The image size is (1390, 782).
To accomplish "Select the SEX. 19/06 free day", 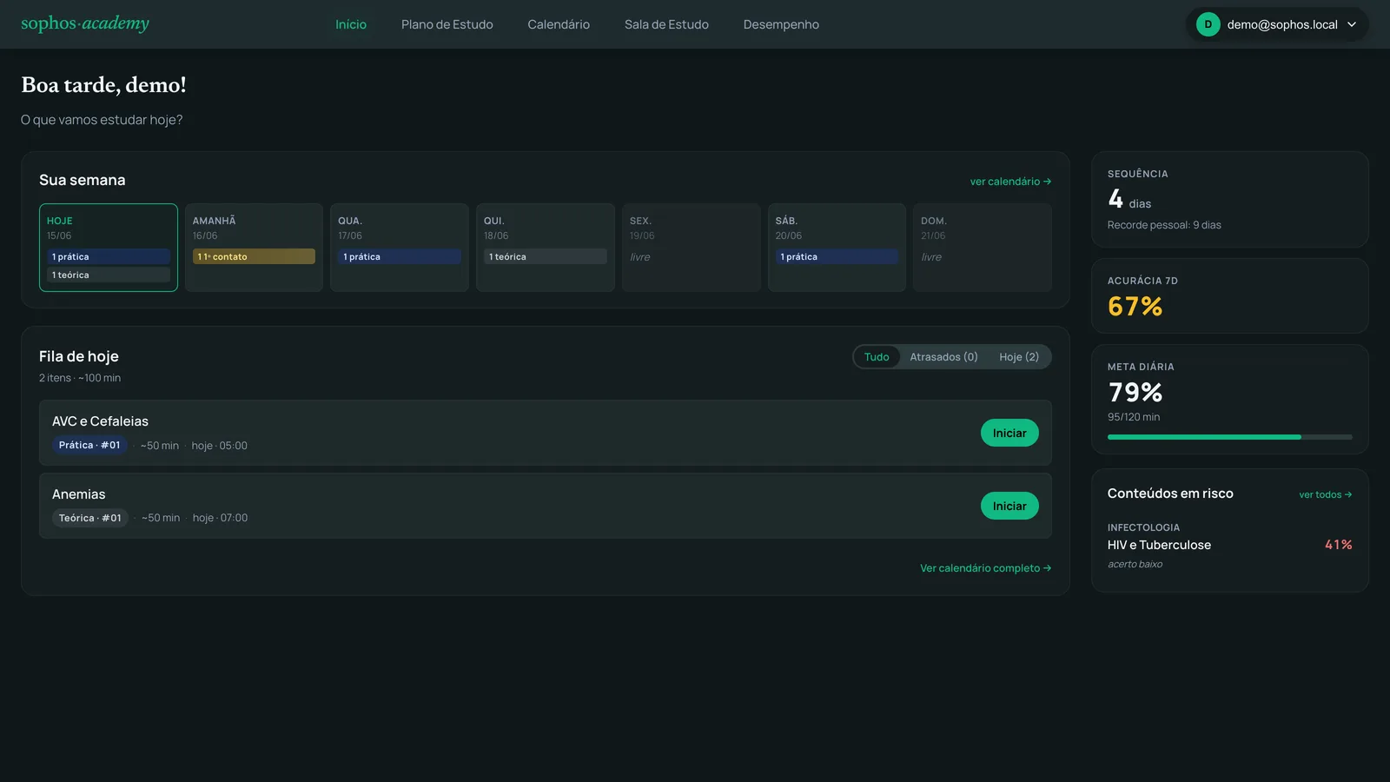I will (691, 248).
